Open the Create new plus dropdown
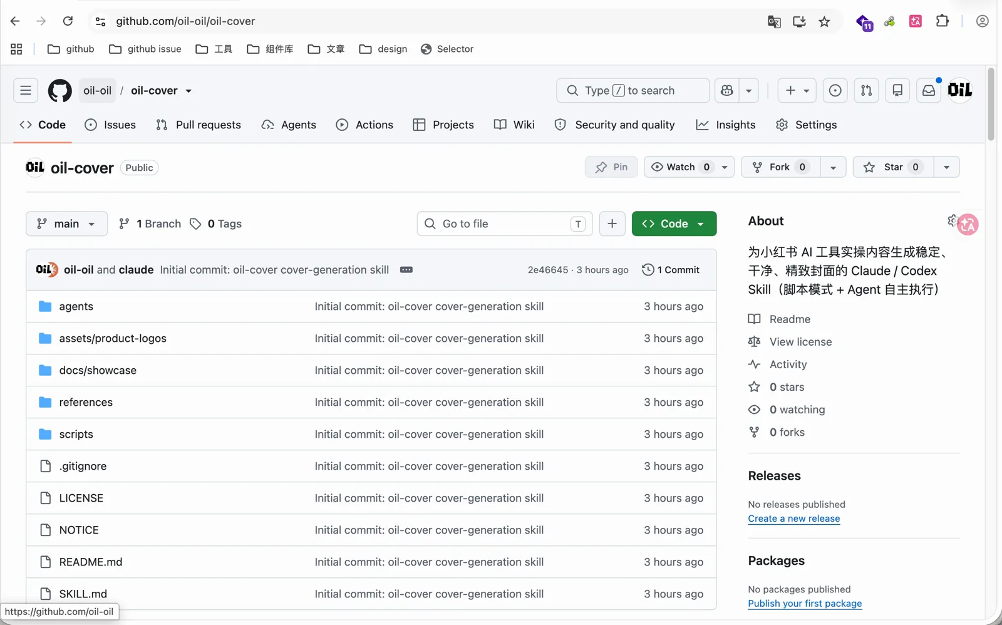Image resolution: width=1002 pixels, height=625 pixels. click(x=797, y=91)
